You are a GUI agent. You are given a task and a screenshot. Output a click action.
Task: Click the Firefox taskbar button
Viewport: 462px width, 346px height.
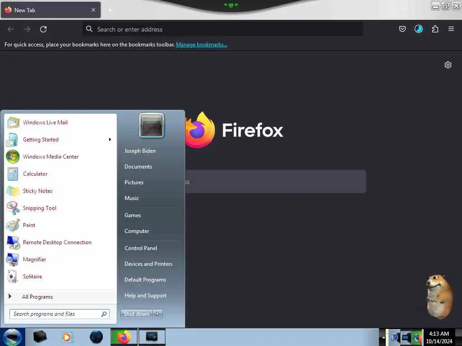124,337
